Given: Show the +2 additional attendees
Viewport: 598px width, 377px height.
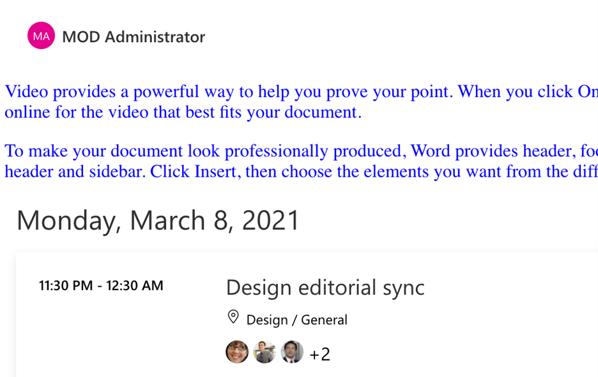Looking at the screenshot, I should coord(319,354).
